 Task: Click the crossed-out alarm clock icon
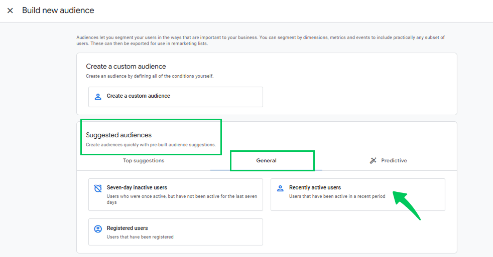click(98, 188)
